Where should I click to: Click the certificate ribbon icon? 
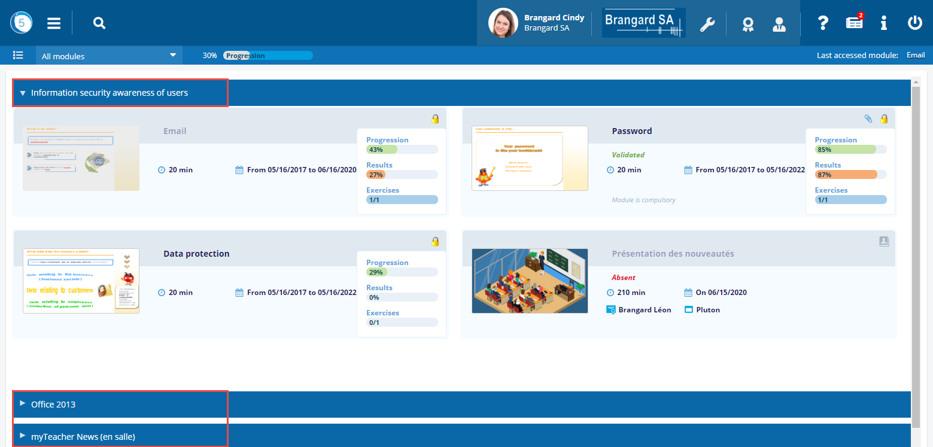[747, 24]
